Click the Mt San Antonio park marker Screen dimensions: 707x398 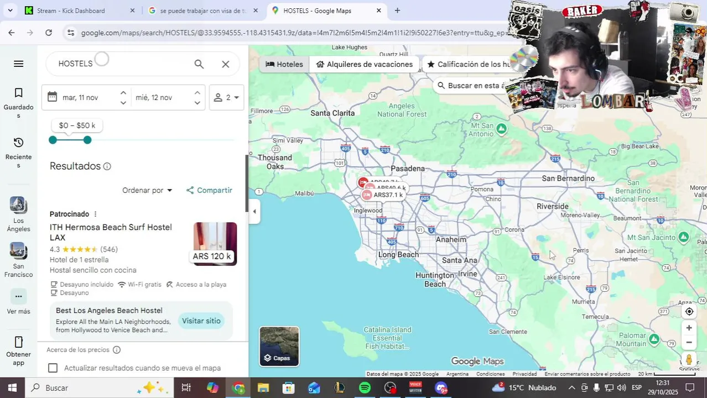[501, 129]
